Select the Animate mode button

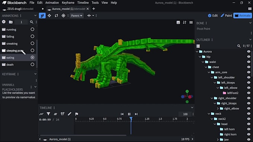pyautogui.click(x=243, y=16)
